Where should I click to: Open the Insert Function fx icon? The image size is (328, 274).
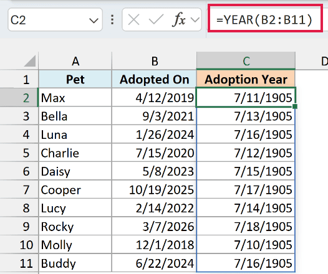pos(179,20)
